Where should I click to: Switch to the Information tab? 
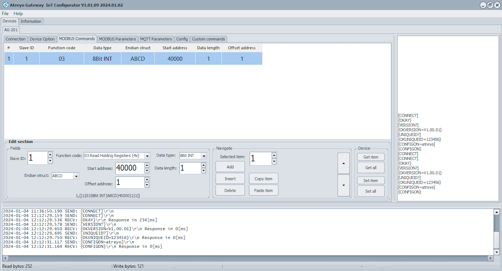(31, 21)
